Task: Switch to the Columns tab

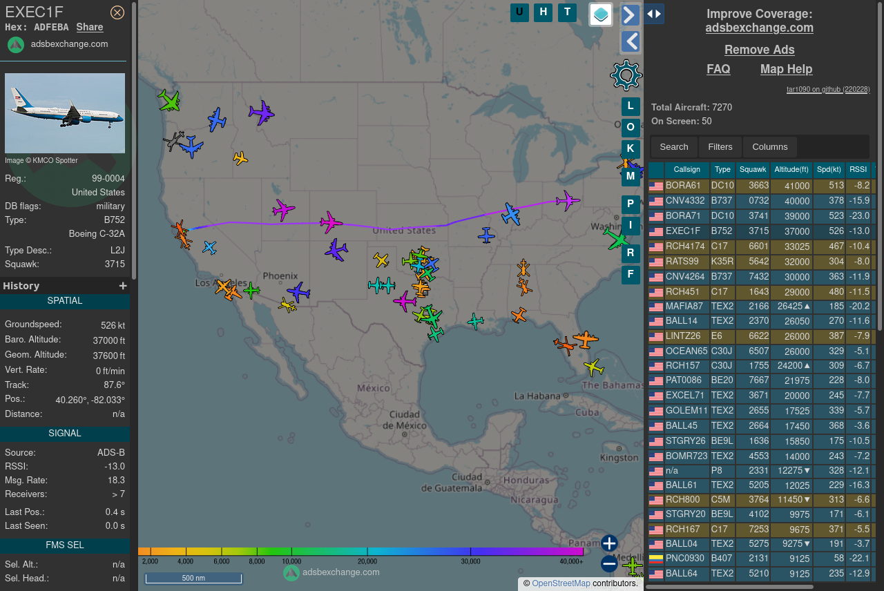Action: click(770, 147)
